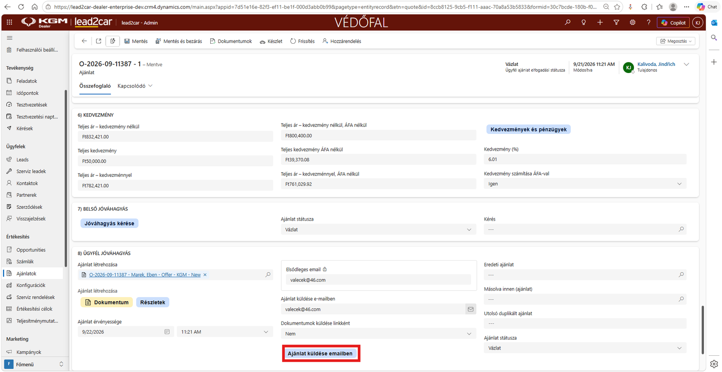Click lookup icon in Másolva innen field
722x372 pixels.
681,299
